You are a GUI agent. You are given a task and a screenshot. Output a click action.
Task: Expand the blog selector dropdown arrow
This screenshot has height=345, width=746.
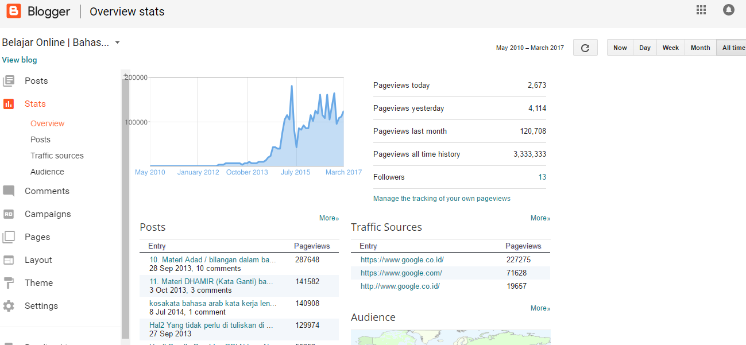(x=117, y=42)
